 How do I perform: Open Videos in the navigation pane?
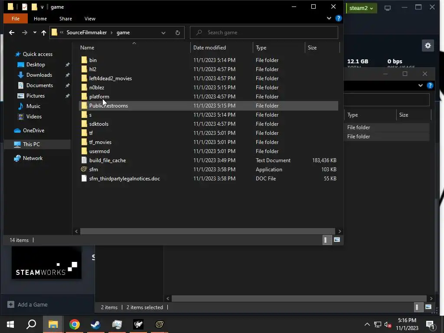tap(34, 117)
